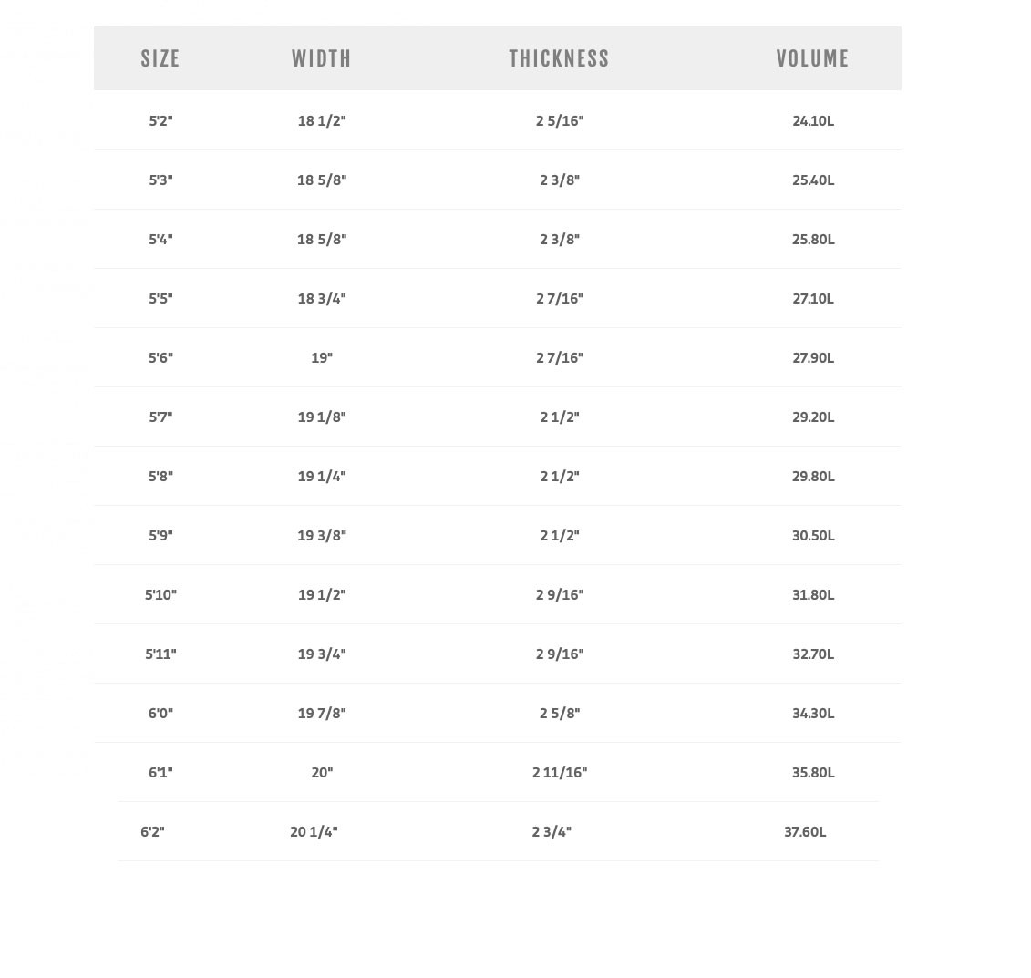The height and width of the screenshot is (978, 1031).
Task: Click the 18 3/4" width value
Action: point(322,298)
